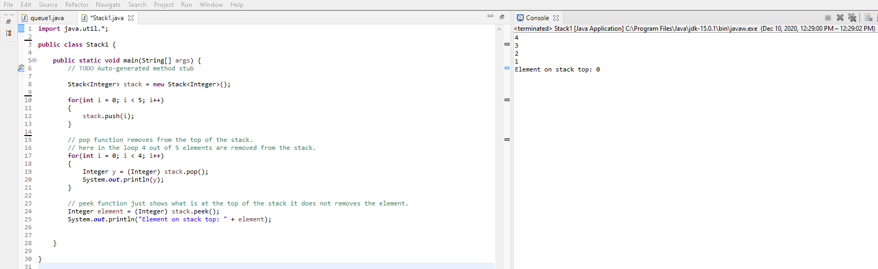
Task: Open the Source menu
Action: (48, 5)
